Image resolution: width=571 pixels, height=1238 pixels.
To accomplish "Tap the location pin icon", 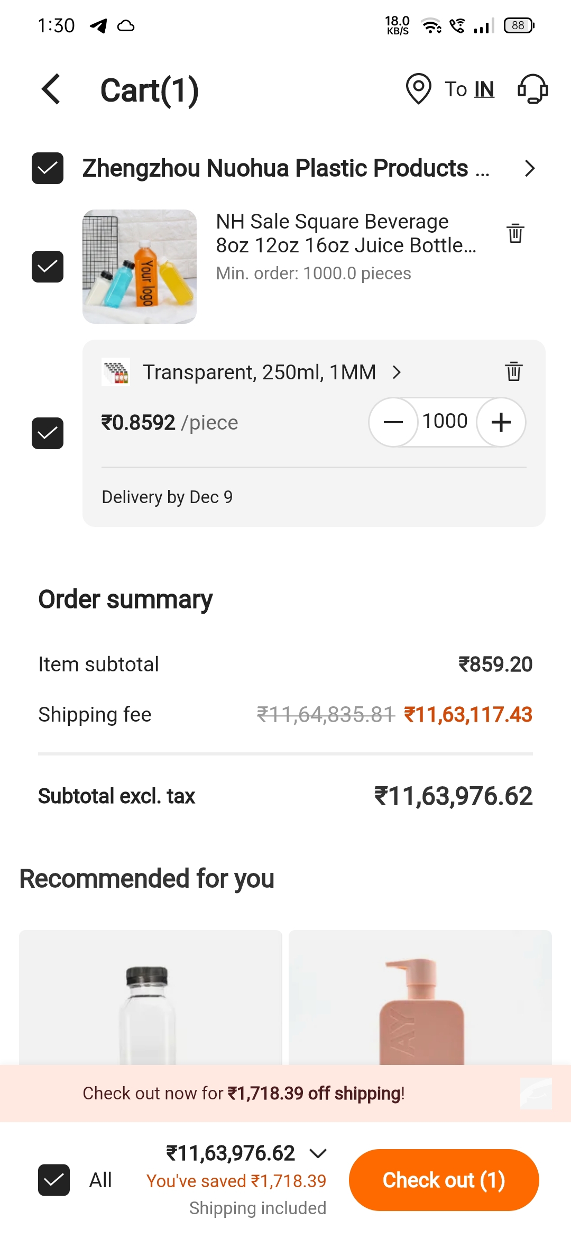I will click(418, 89).
